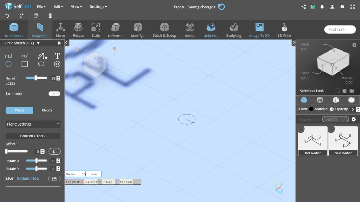This screenshot has height=202, width=360.
Task: Switch to the fourth view mode cube
Action: [351, 100]
